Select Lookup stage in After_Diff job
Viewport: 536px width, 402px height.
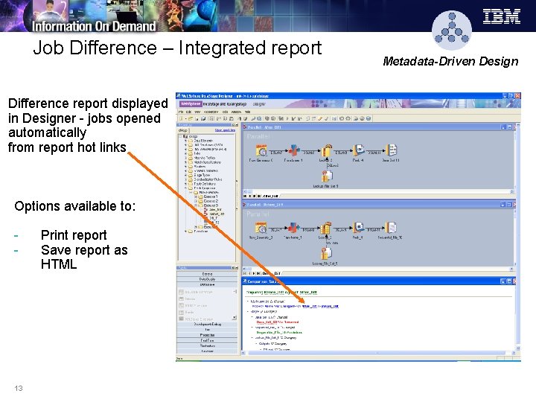click(x=326, y=150)
